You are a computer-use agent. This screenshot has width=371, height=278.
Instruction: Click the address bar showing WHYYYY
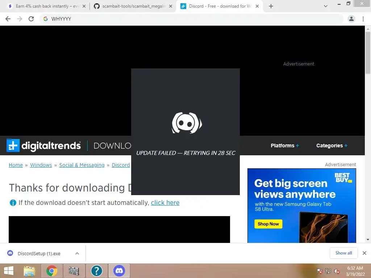tap(192, 19)
